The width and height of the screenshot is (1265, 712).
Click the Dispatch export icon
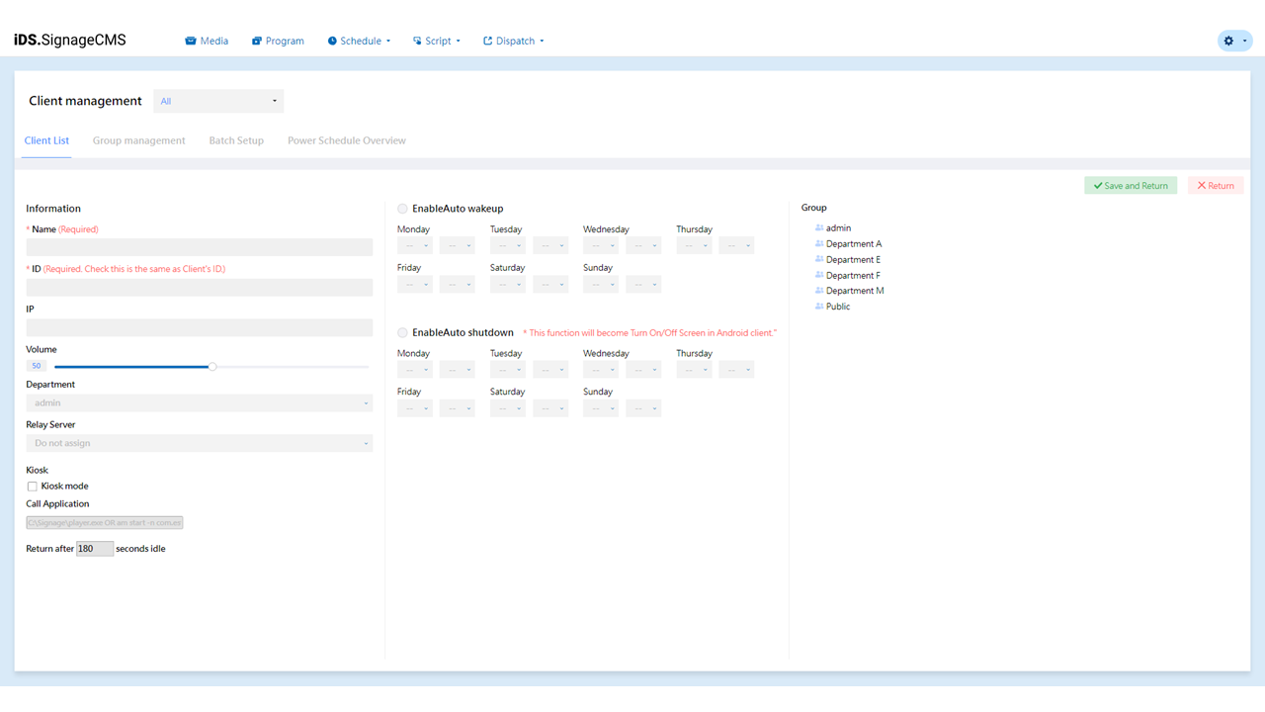click(487, 41)
